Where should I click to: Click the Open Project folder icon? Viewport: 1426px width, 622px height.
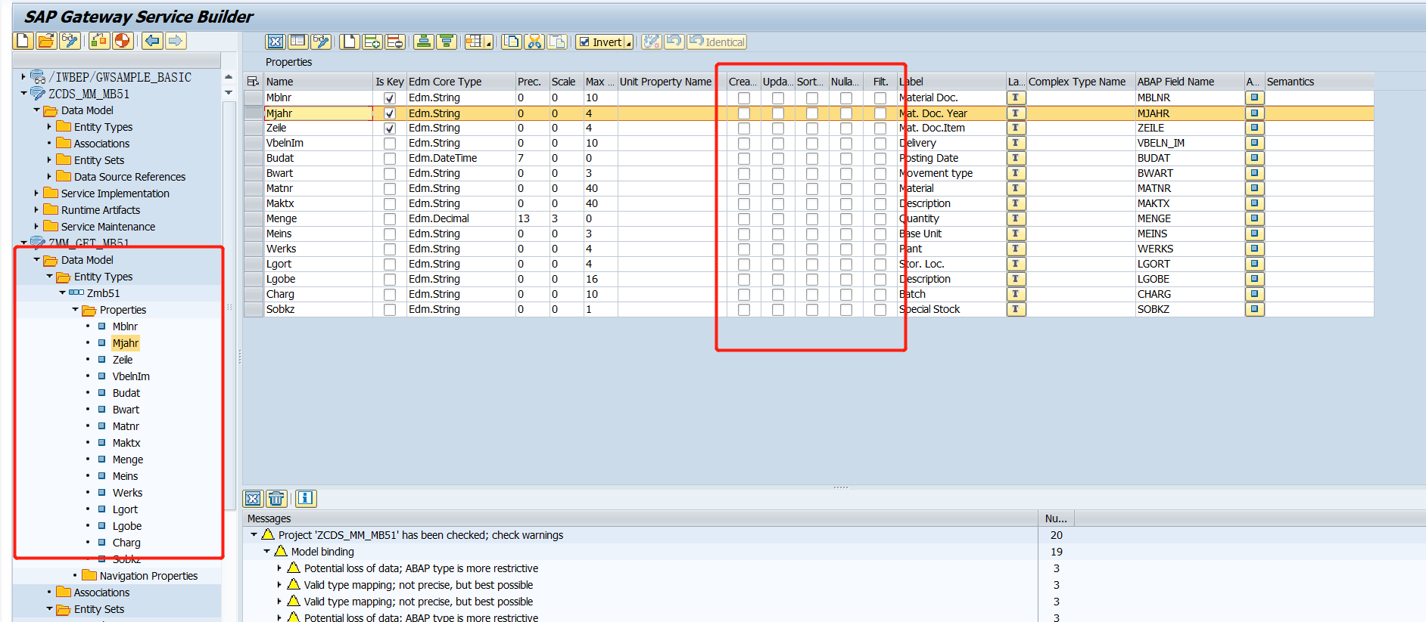[46, 41]
